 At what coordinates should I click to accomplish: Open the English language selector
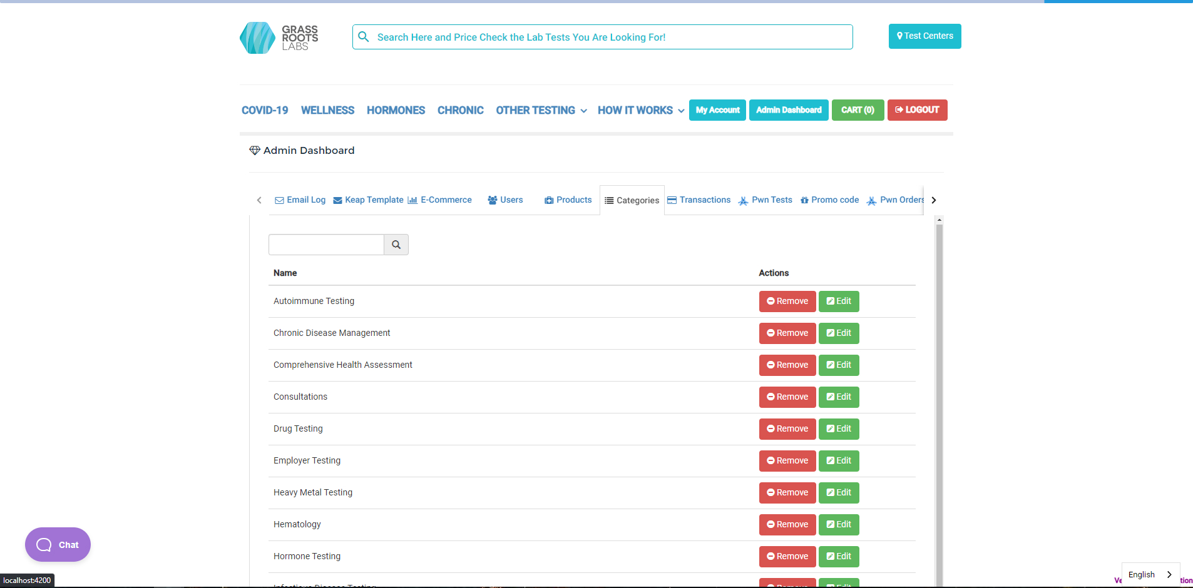click(x=1150, y=574)
